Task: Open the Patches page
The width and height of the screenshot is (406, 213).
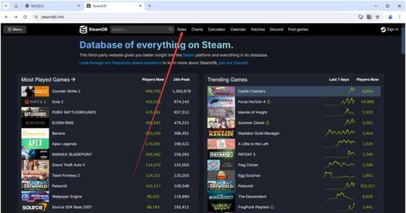Action: 258,30
